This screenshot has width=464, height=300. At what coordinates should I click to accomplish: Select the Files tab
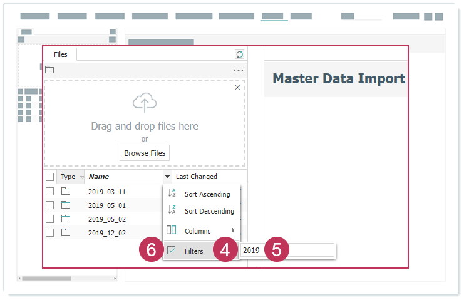(x=60, y=55)
